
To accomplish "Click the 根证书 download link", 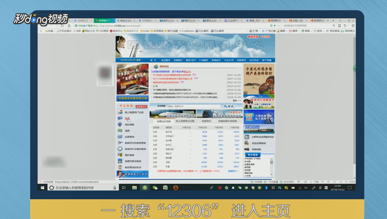I will coord(187,72).
